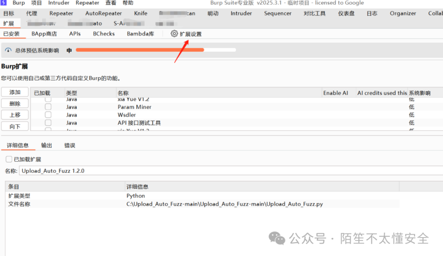Click the 删除 button
The image size is (443, 256).
tap(15, 103)
